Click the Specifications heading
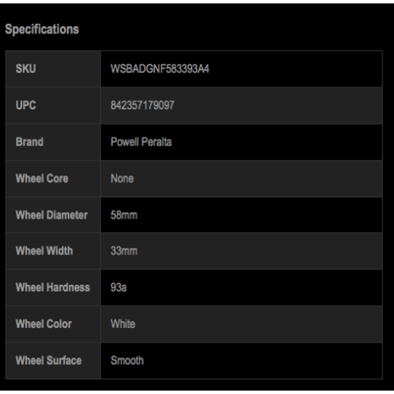394x394 pixels. [42, 29]
